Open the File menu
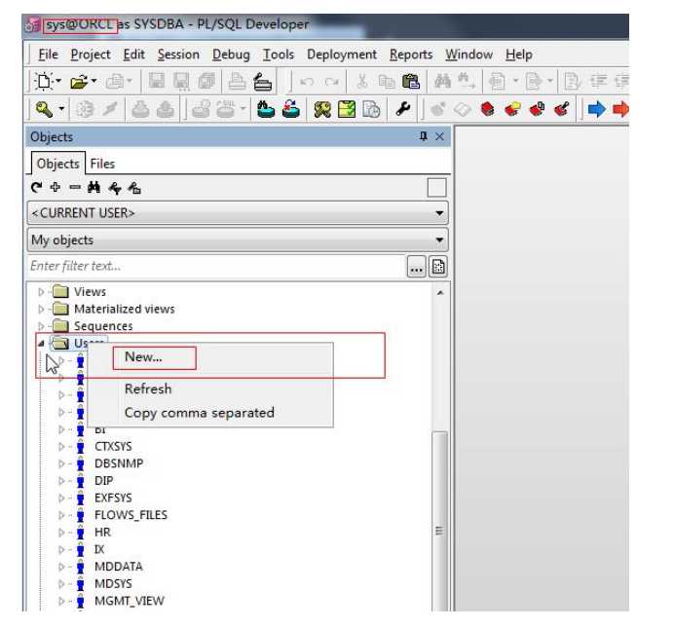Image resolution: width=674 pixels, height=628 pixels. 48,55
